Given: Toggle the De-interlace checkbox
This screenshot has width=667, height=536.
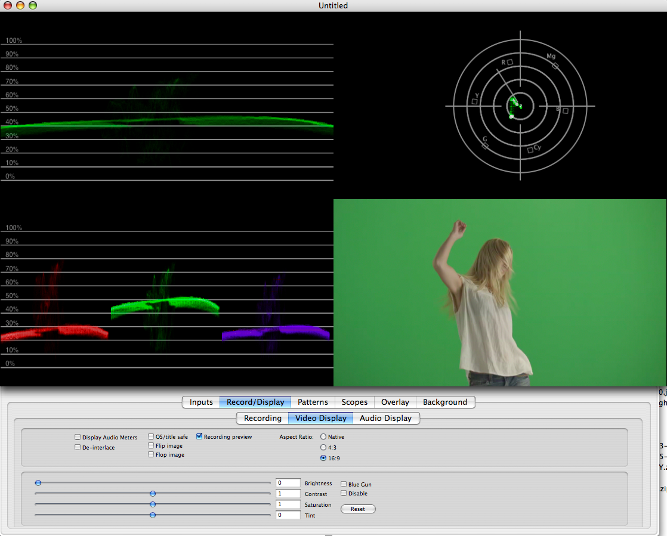Looking at the screenshot, I should click(78, 447).
